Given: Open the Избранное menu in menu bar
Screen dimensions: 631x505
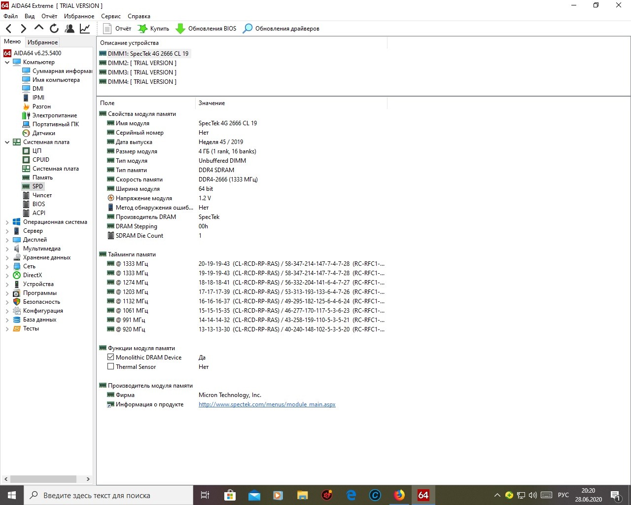Looking at the screenshot, I should (79, 16).
